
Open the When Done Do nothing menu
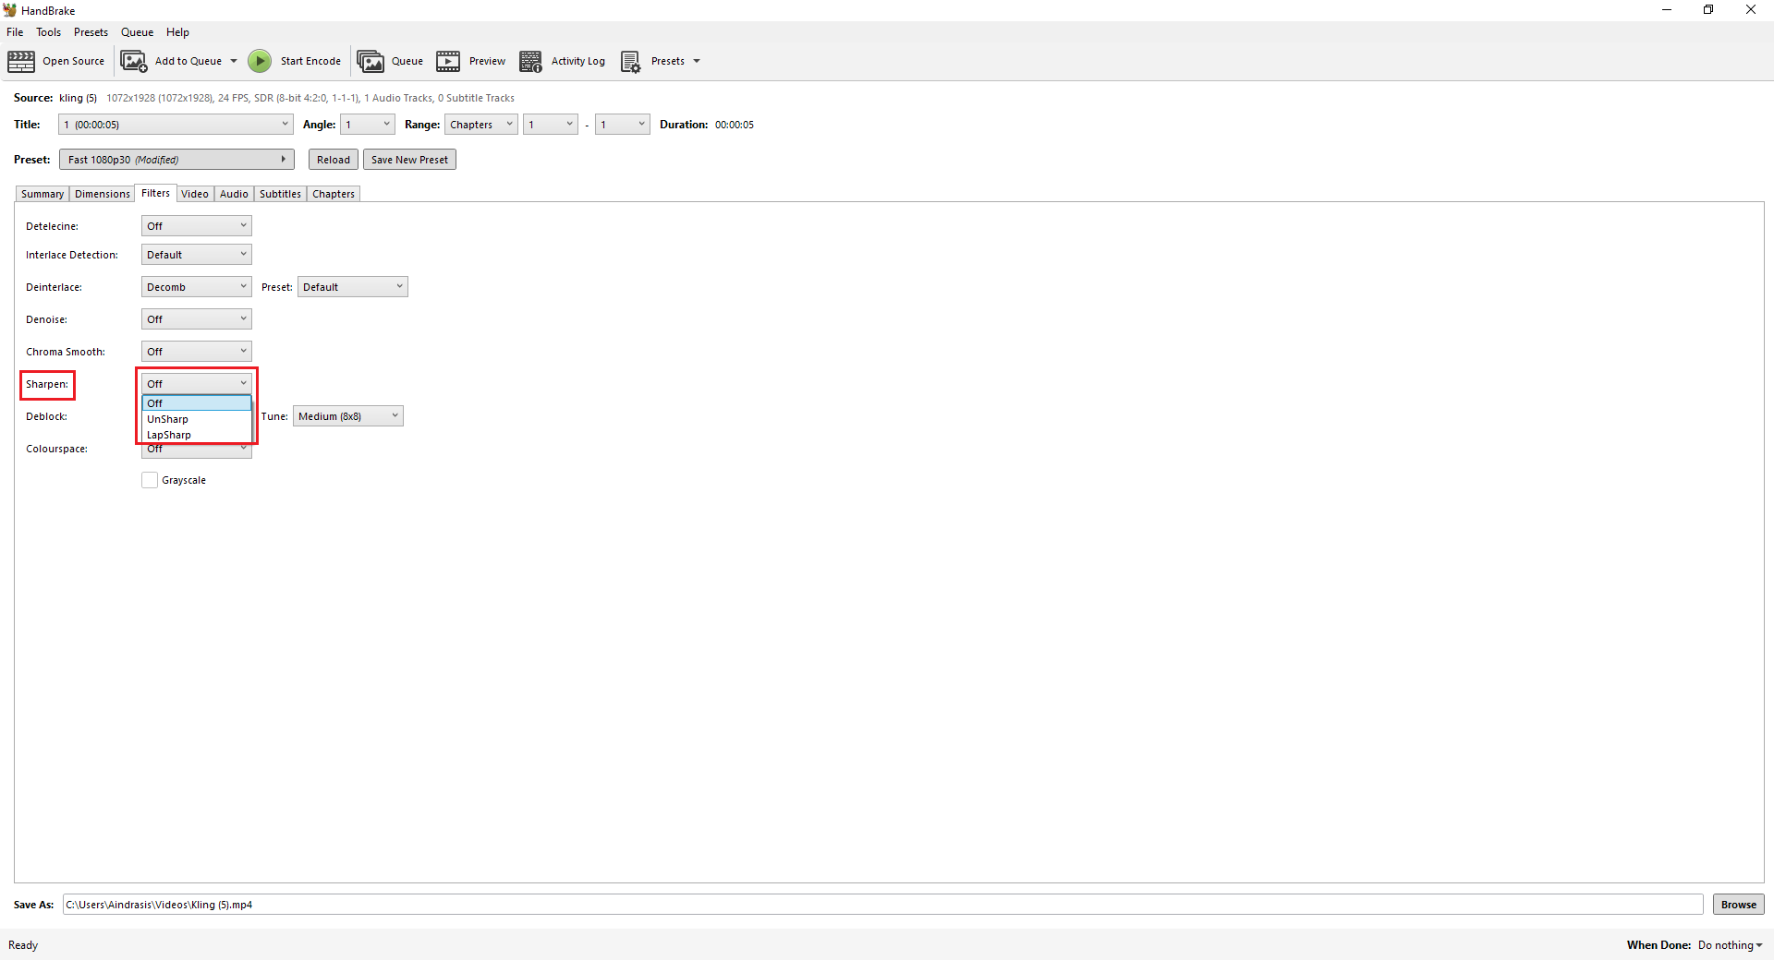coord(1730,945)
